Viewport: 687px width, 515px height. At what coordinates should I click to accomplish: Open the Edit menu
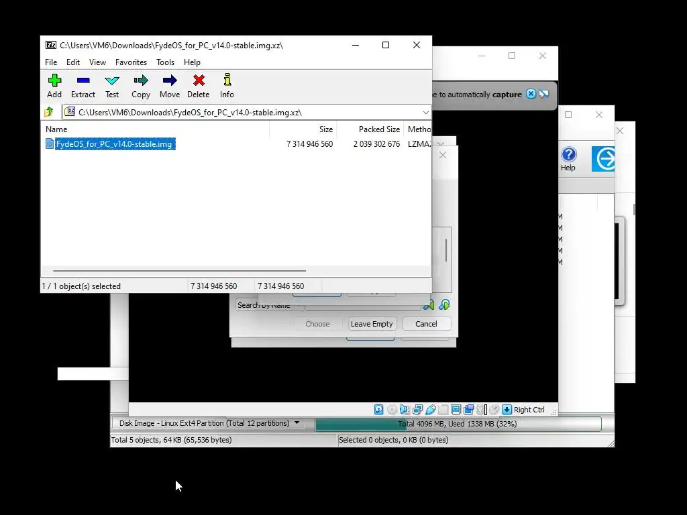[72, 62]
